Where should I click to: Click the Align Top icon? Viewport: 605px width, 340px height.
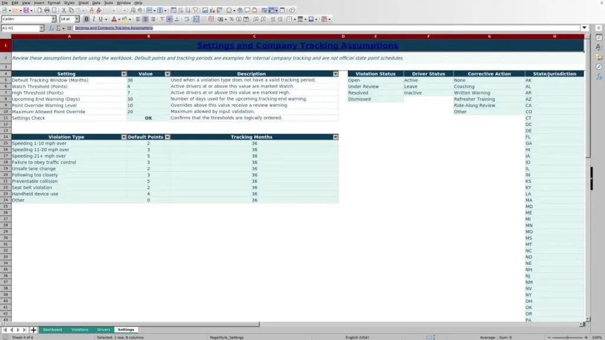(162, 19)
